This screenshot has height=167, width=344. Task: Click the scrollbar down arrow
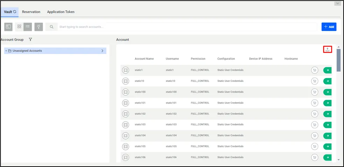click(x=338, y=160)
